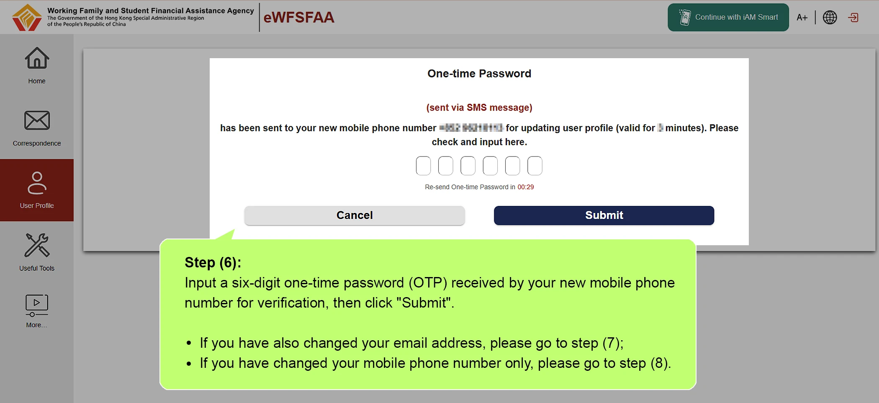Click the Cancel button
The height and width of the screenshot is (403, 879).
pyautogui.click(x=354, y=215)
